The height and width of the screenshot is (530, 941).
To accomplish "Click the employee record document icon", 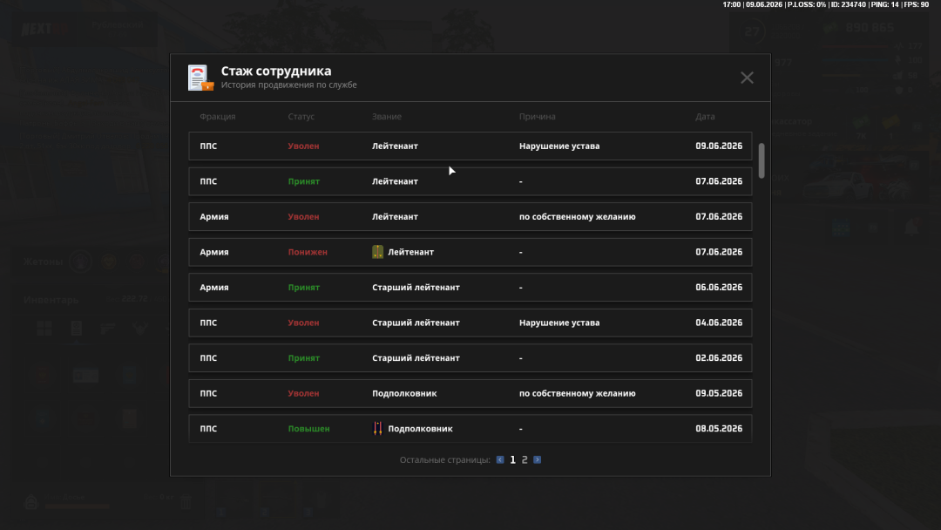I will [x=200, y=78].
